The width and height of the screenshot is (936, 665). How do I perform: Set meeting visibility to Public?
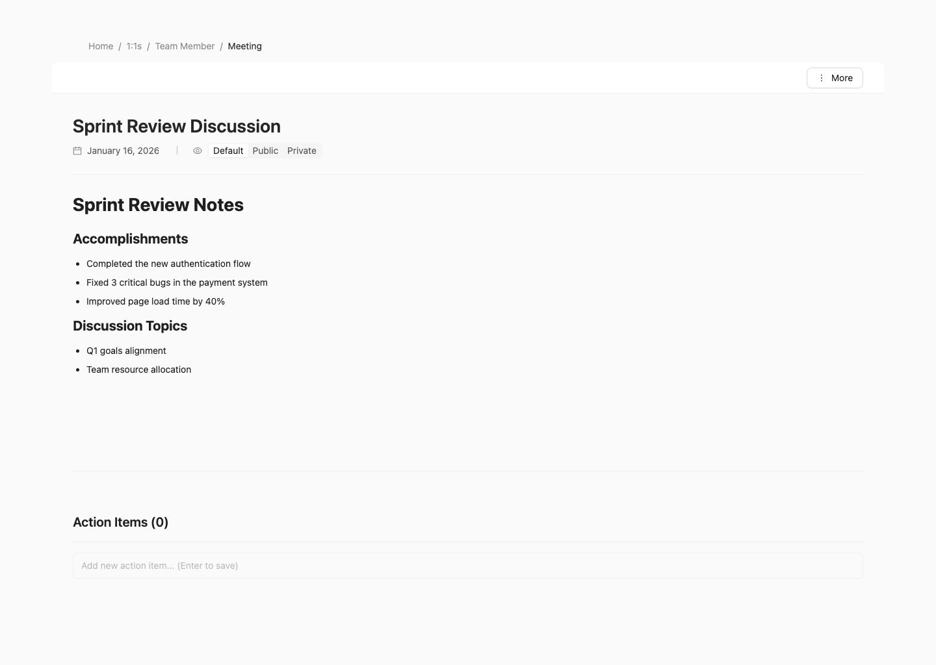[x=265, y=151]
